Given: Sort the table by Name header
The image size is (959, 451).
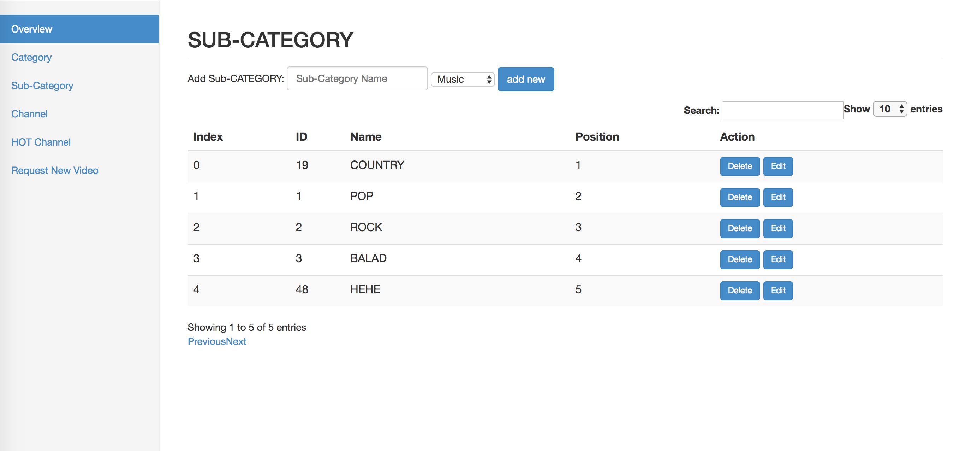Looking at the screenshot, I should (365, 137).
